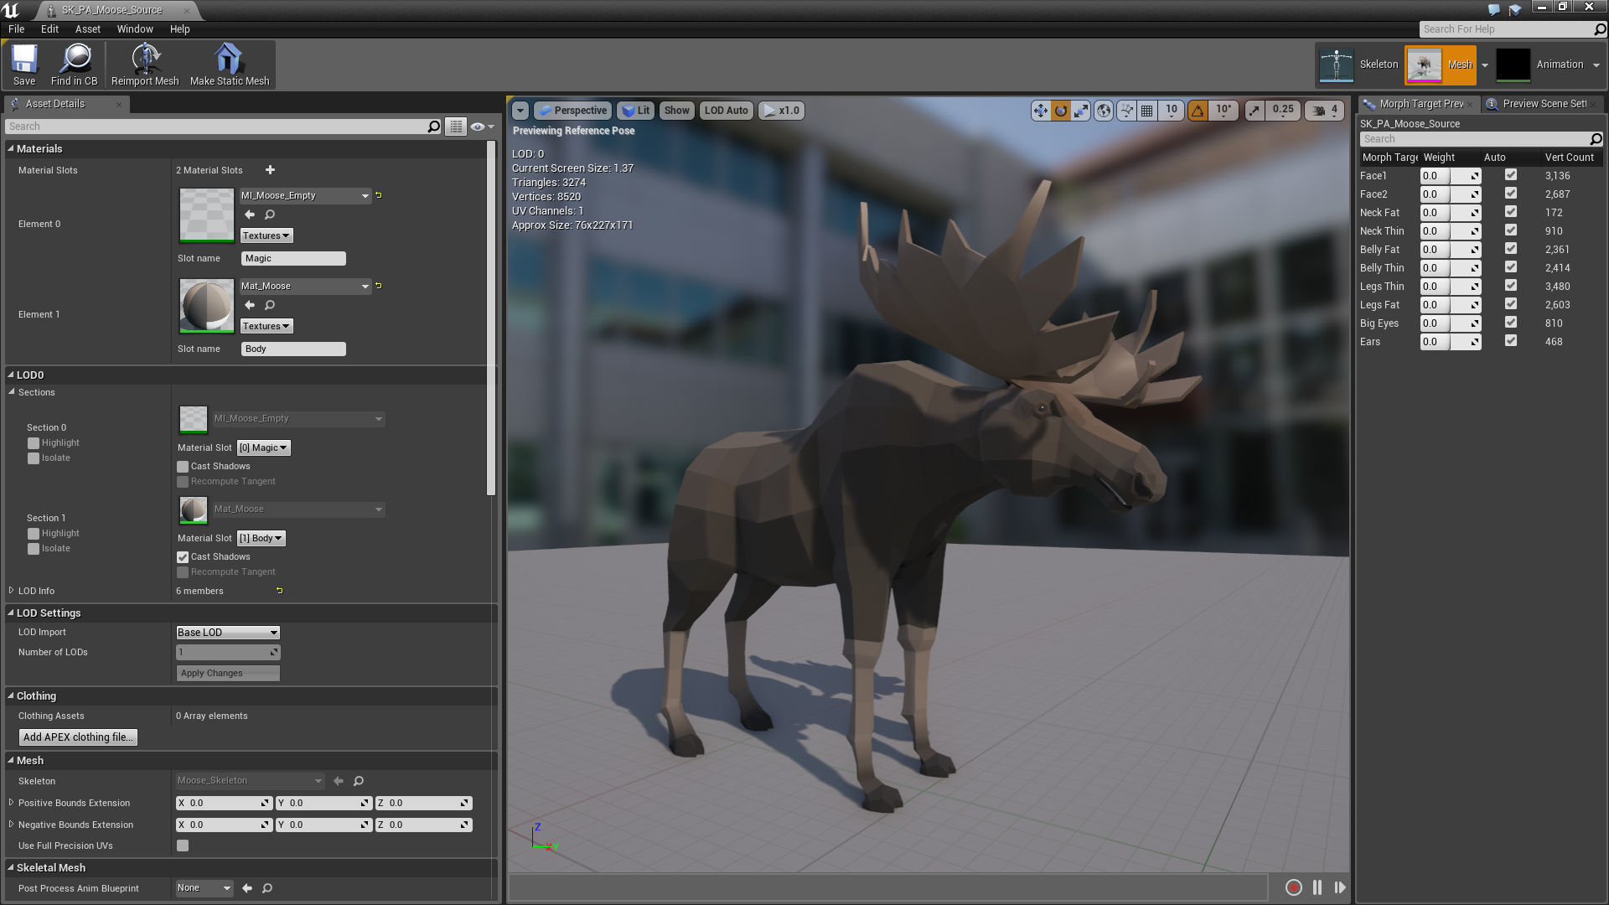
Task: Pause the preview playback
Action: click(1317, 887)
